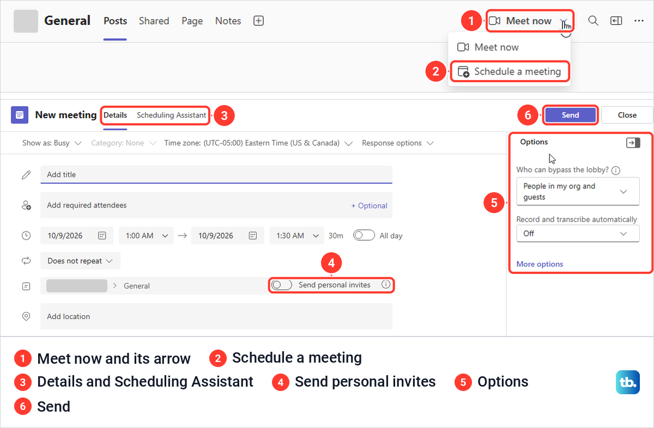This screenshot has height=428, width=654.
Task: Open the Does not repeat dropdown
Action: 80,261
